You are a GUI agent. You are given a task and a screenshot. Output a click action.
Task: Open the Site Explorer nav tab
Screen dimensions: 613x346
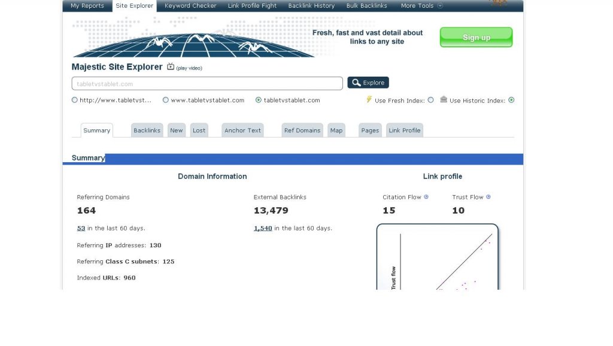135,6
